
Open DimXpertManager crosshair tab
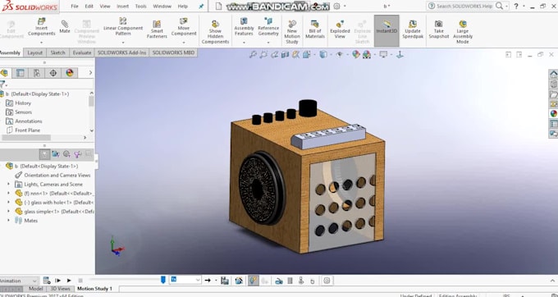click(x=53, y=73)
